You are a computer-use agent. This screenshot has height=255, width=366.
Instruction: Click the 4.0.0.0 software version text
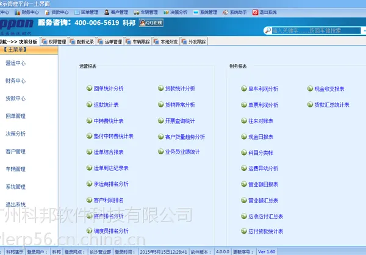pos(223,252)
